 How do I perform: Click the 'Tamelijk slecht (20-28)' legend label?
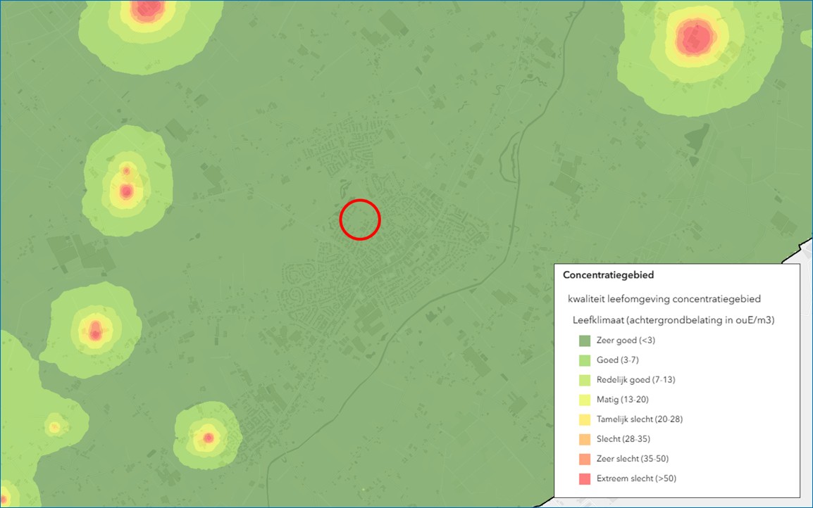[639, 419]
